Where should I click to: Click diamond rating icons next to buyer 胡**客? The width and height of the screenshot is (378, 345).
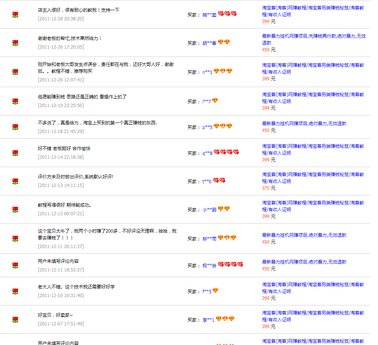click(x=224, y=42)
